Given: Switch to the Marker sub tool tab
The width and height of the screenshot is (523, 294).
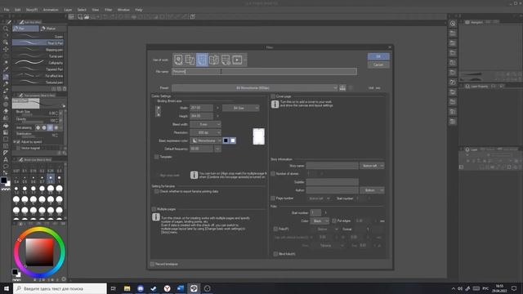Looking at the screenshot, I should pos(51,29).
